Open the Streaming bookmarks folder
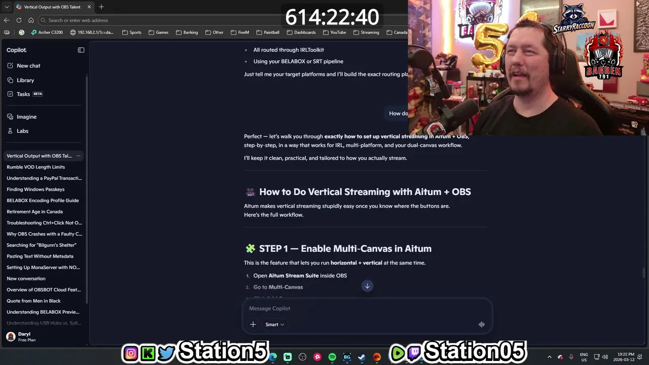This screenshot has height=365, width=649. 367,32
